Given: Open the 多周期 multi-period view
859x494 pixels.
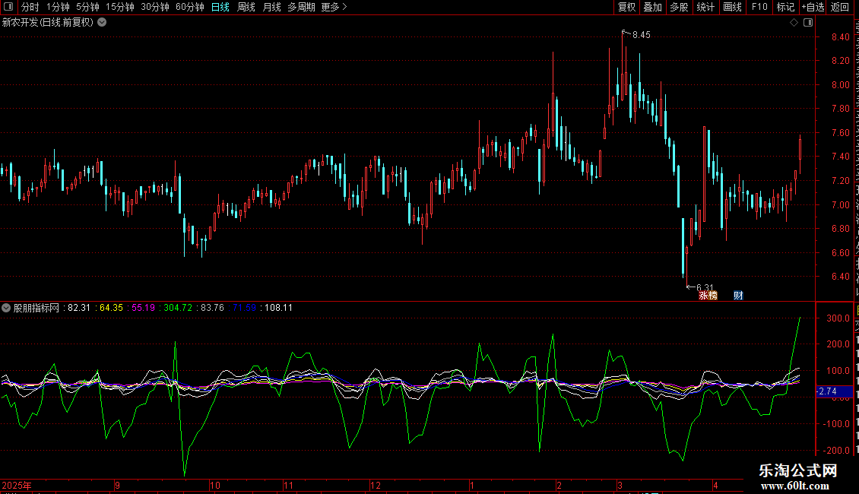Looking at the screenshot, I should tap(301, 7).
